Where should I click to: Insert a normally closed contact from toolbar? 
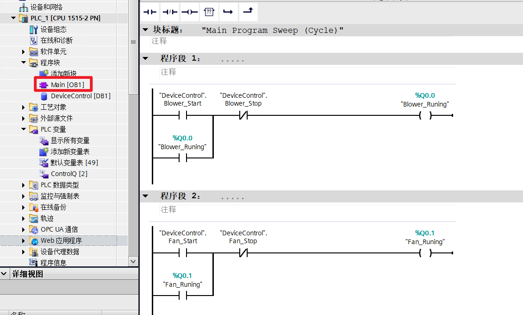(x=169, y=12)
